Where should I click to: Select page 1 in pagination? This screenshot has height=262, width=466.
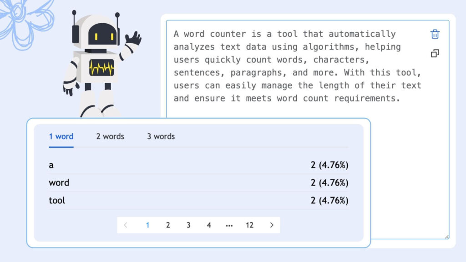tap(147, 225)
